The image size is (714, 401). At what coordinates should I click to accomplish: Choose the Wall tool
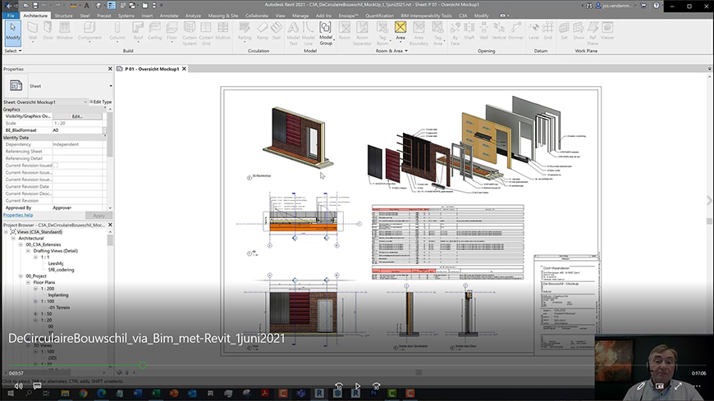point(32,31)
